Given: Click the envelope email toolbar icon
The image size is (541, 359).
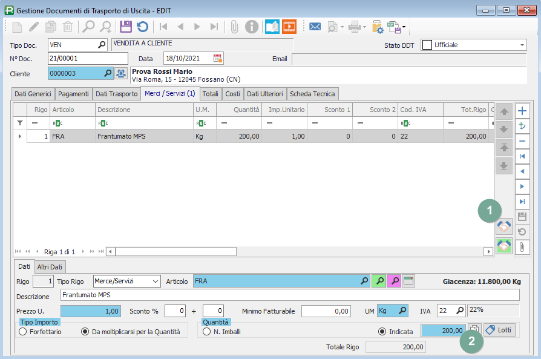Looking at the screenshot, I should pos(315,27).
